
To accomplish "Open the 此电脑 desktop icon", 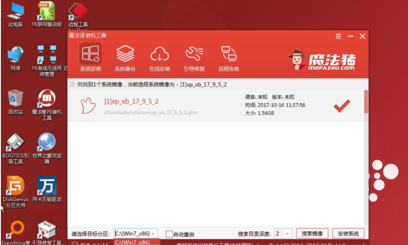I will pyautogui.click(x=15, y=15).
